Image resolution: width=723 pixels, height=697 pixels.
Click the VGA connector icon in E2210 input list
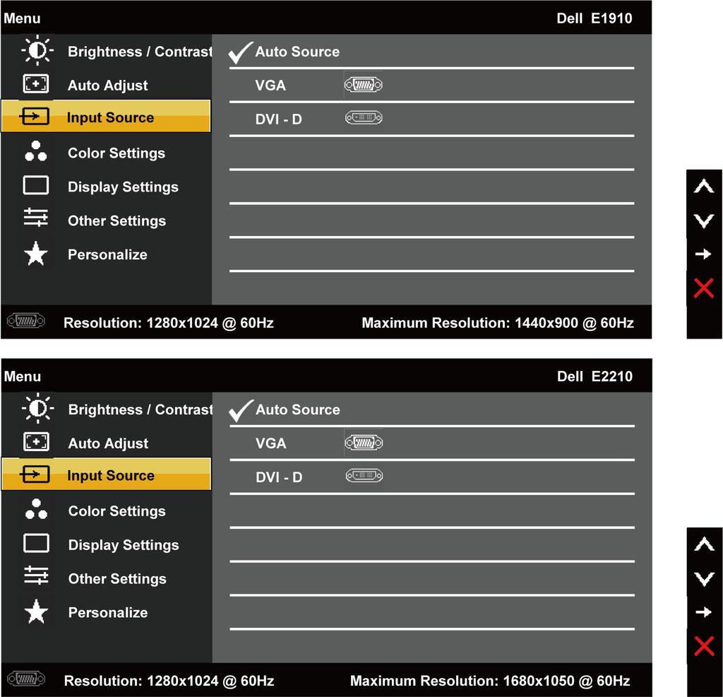click(364, 443)
